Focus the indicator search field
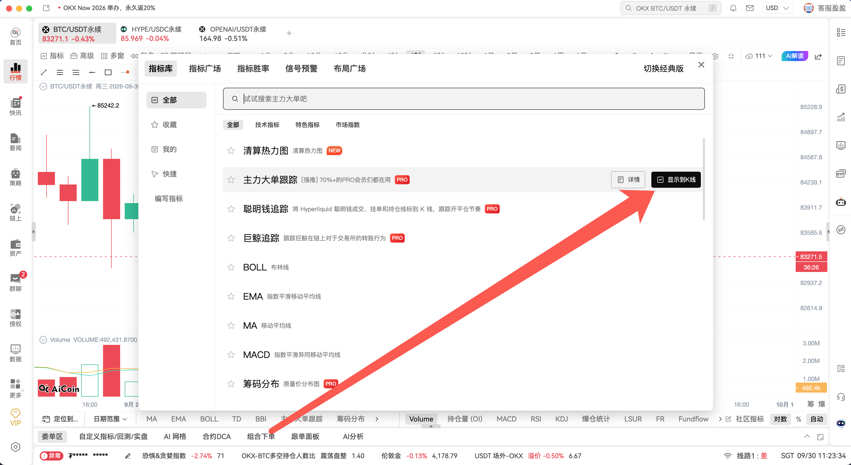 coord(464,99)
